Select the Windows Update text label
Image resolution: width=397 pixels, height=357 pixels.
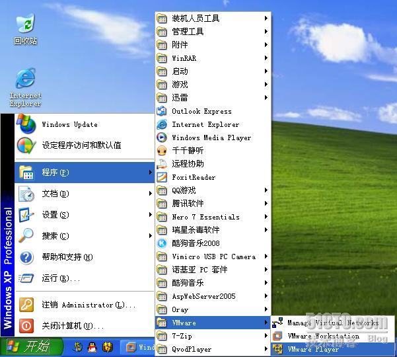pyautogui.click(x=69, y=124)
